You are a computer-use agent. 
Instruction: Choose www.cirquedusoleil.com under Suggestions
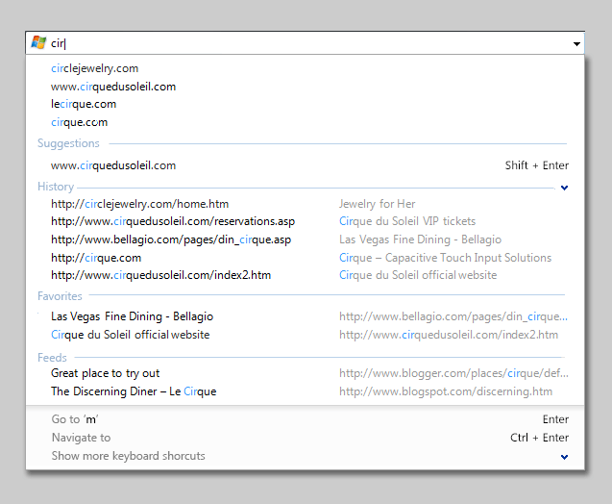tap(113, 165)
